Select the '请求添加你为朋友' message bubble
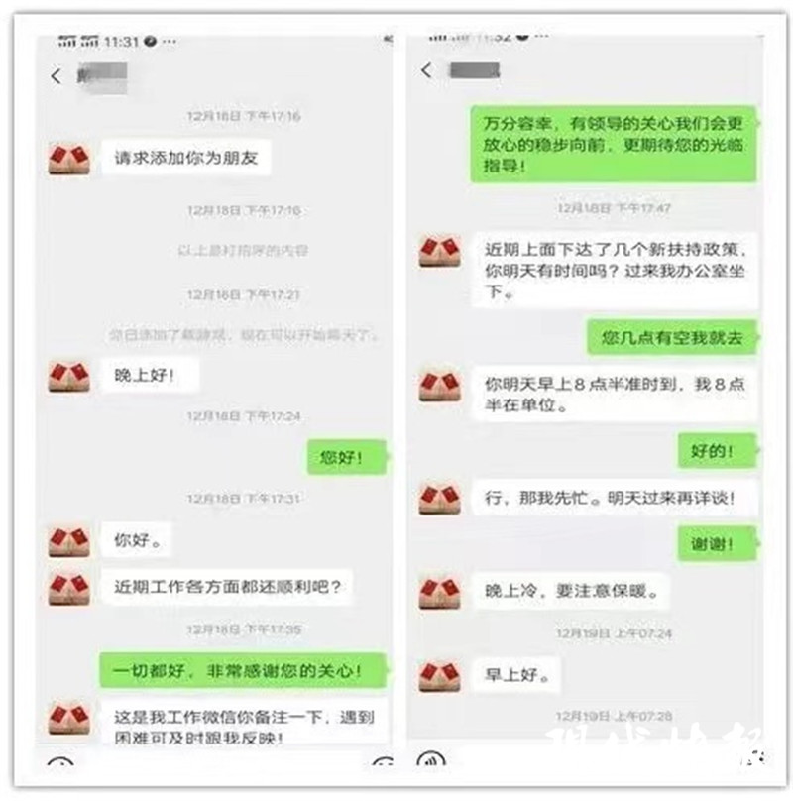The height and width of the screenshot is (801, 793). [186, 158]
